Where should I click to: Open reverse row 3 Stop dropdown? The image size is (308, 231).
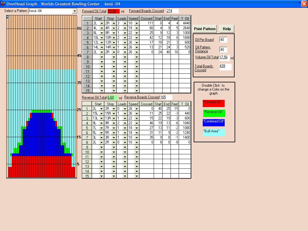[x=114, y=118]
